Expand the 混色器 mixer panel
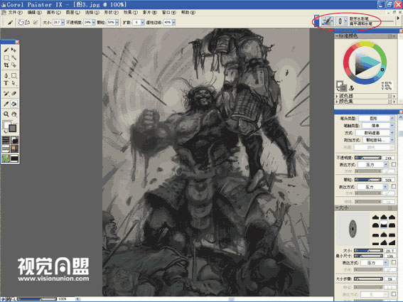The image size is (403, 302). pos(337,96)
